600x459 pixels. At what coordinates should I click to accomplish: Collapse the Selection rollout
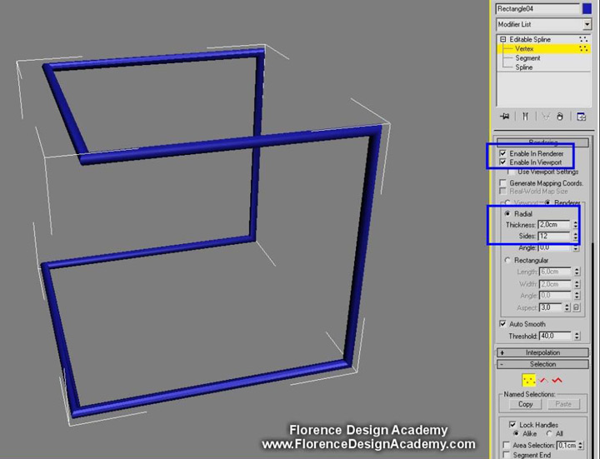pyautogui.click(x=542, y=364)
